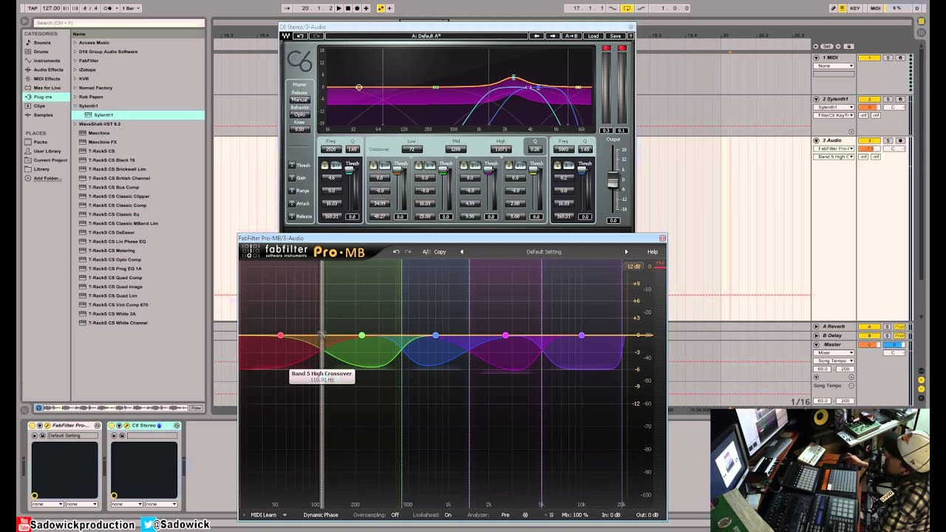Click Dynamic Phase mode in Pro-MB
This screenshot has height=532, width=946.
point(321,515)
